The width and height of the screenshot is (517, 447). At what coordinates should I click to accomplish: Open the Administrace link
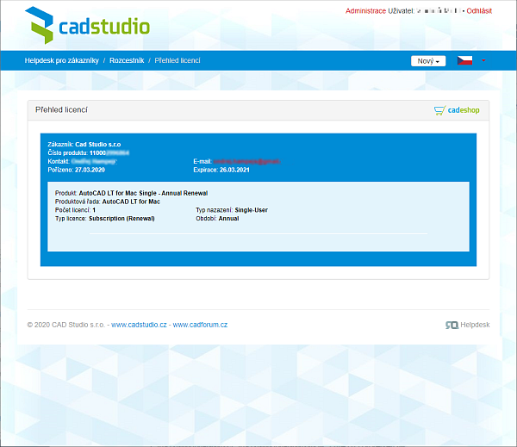[x=365, y=11]
